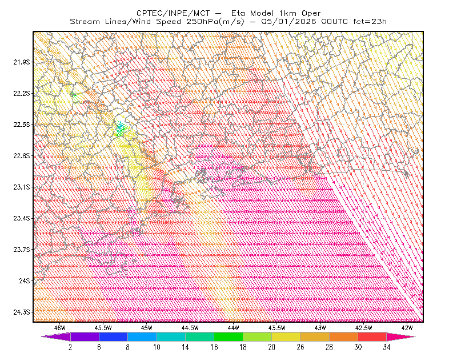This screenshot has height=353, width=457.
Task: Click the legend value '6'
Action: coord(99,347)
